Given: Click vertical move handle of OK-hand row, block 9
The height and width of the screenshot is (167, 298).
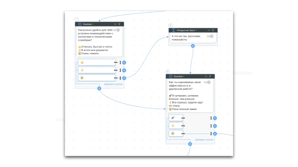Looking at the screenshot, I should pos(211,126).
